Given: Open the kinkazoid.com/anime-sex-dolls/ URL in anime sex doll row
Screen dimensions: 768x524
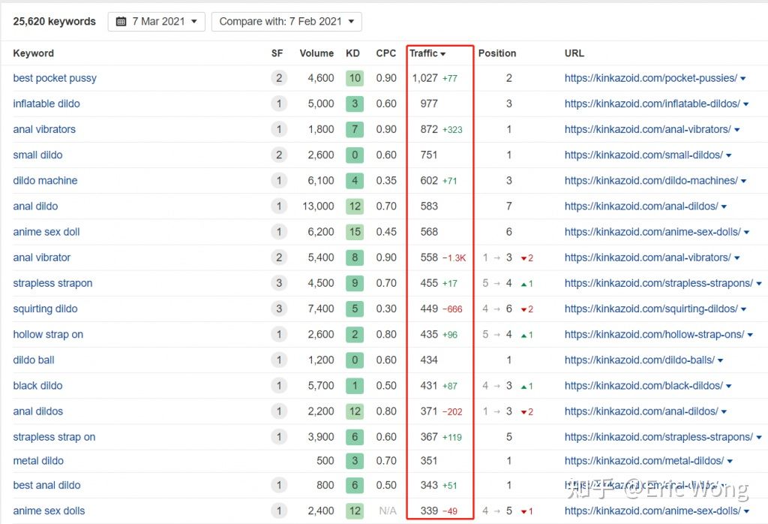Looking at the screenshot, I should point(652,232).
